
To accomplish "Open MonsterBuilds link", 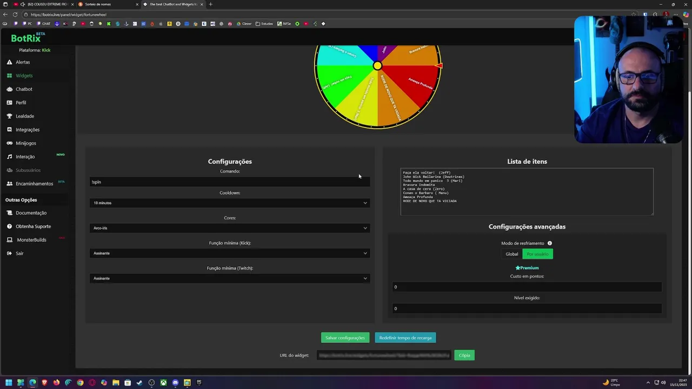I will 31,240.
